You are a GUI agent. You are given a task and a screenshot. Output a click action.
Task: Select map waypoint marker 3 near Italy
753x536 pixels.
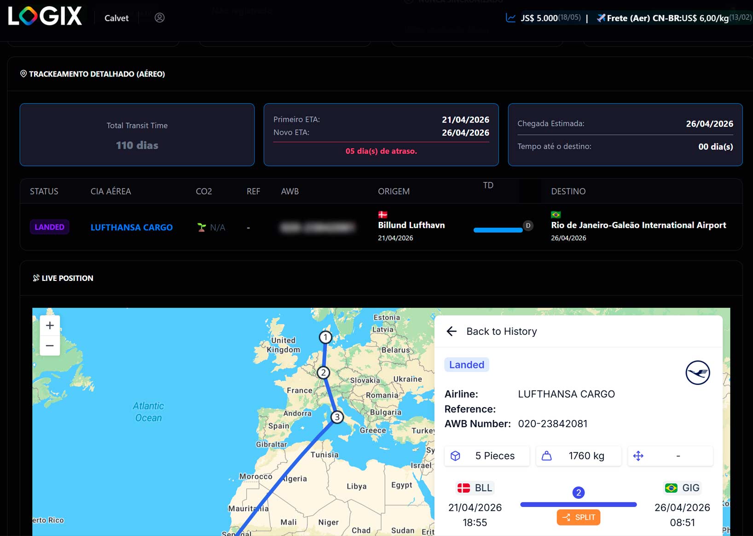337,417
